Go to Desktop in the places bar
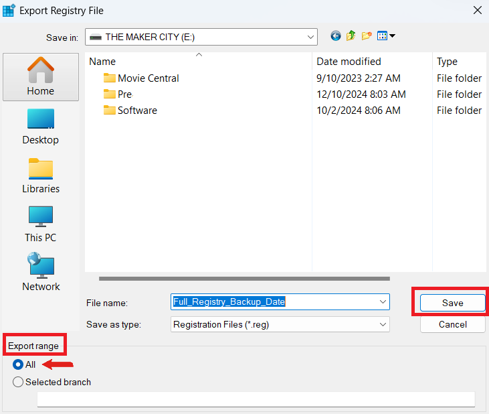Image resolution: width=489 pixels, height=414 pixels. pyautogui.click(x=41, y=127)
